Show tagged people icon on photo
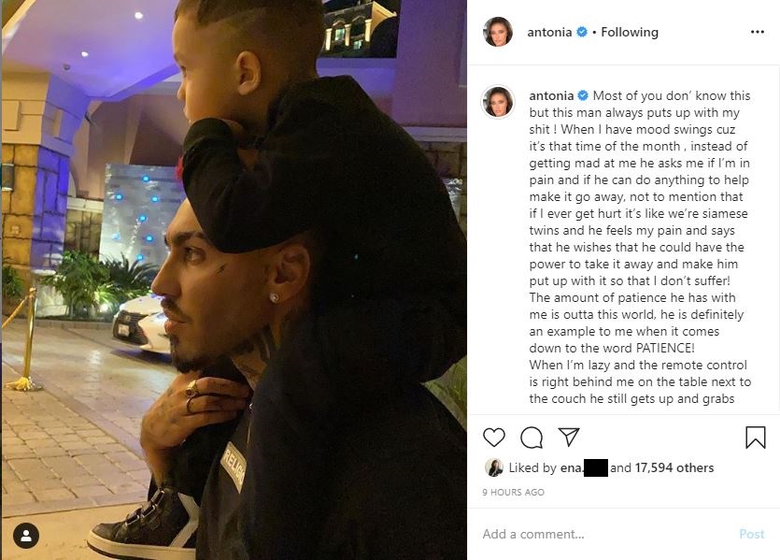 (x=26, y=536)
